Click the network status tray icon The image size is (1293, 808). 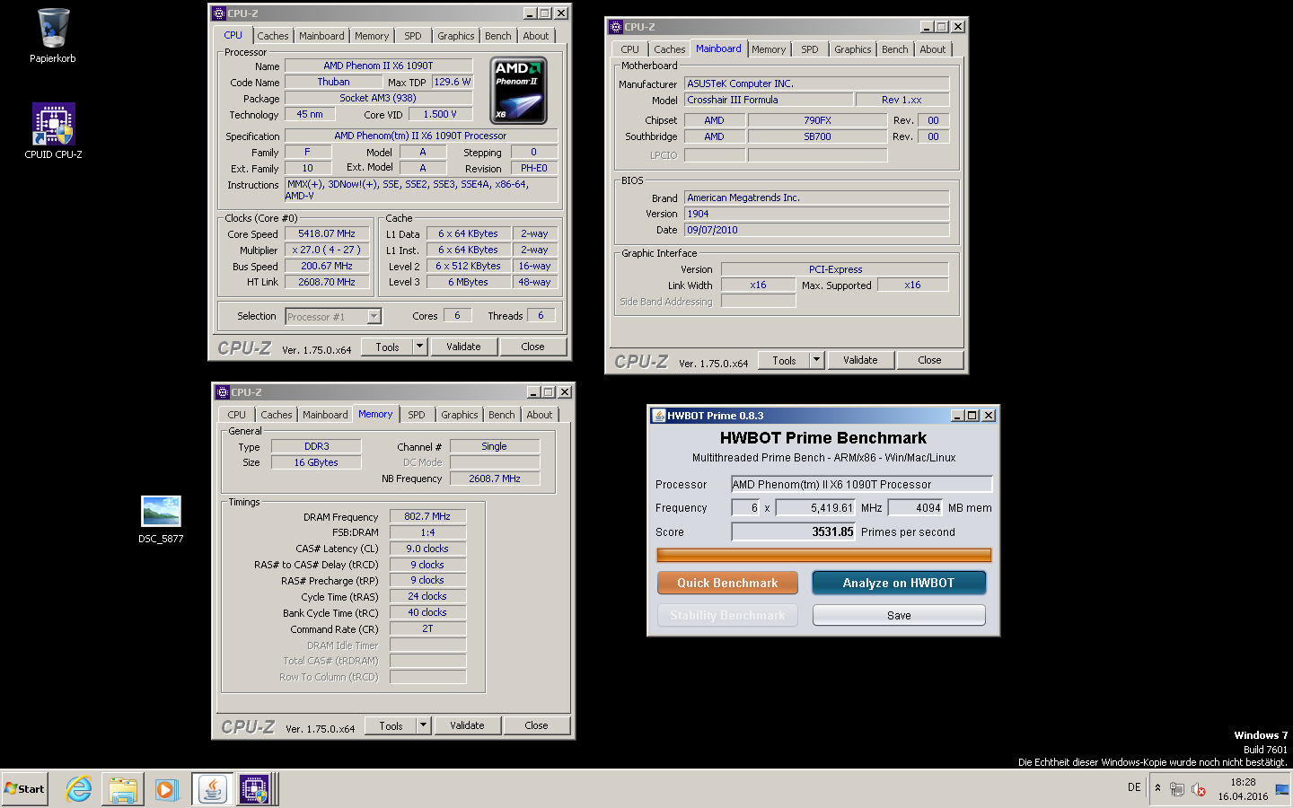(x=1177, y=789)
